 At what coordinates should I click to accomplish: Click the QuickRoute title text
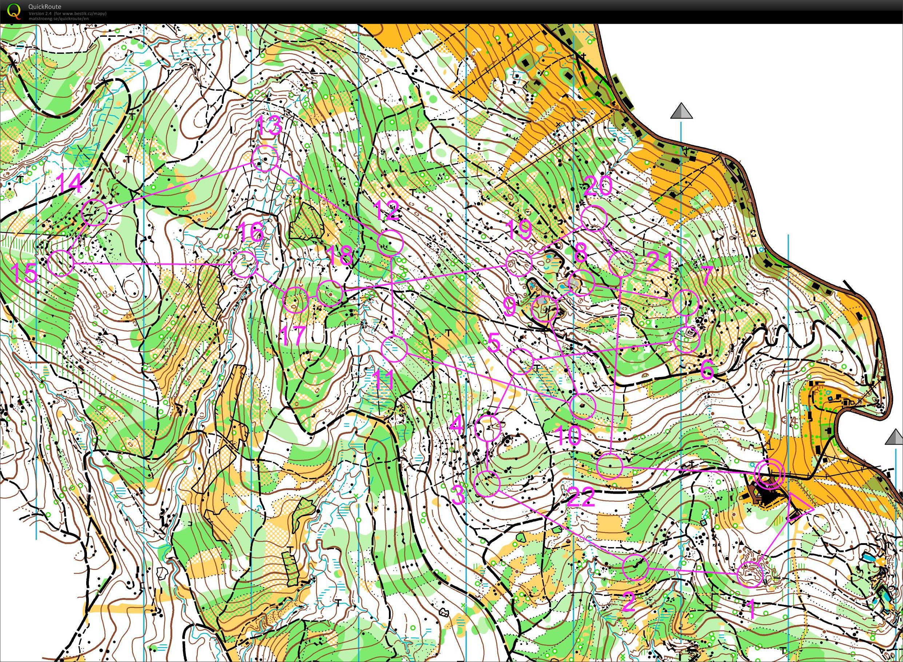45,7
